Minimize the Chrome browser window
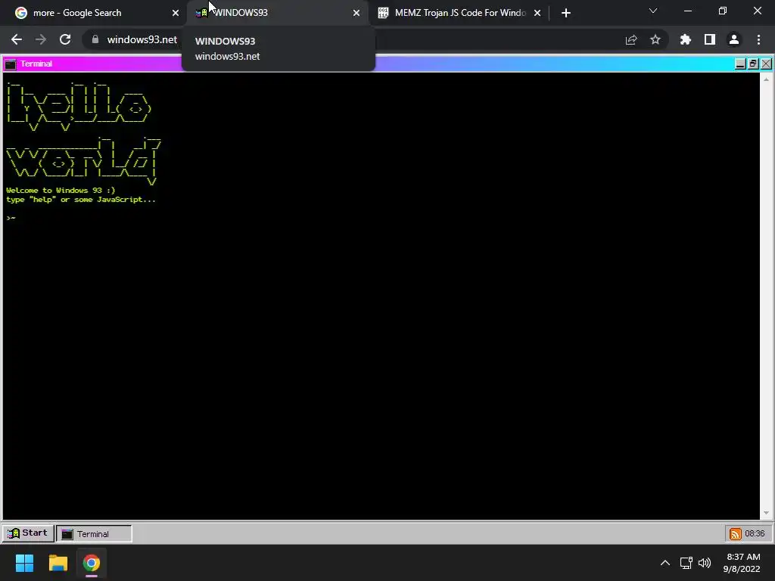Screen dimensions: 775x581 pos(687,11)
